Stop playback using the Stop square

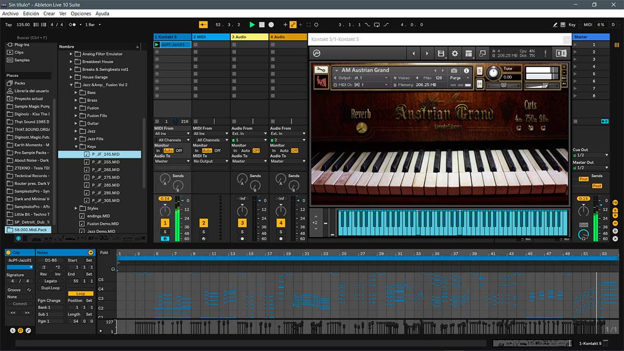262,24
